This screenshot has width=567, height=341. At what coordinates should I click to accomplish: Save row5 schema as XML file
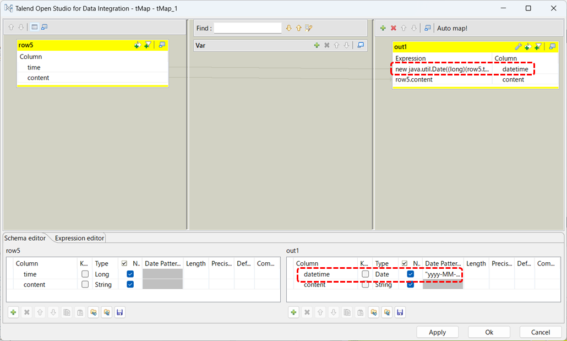[x=119, y=312]
